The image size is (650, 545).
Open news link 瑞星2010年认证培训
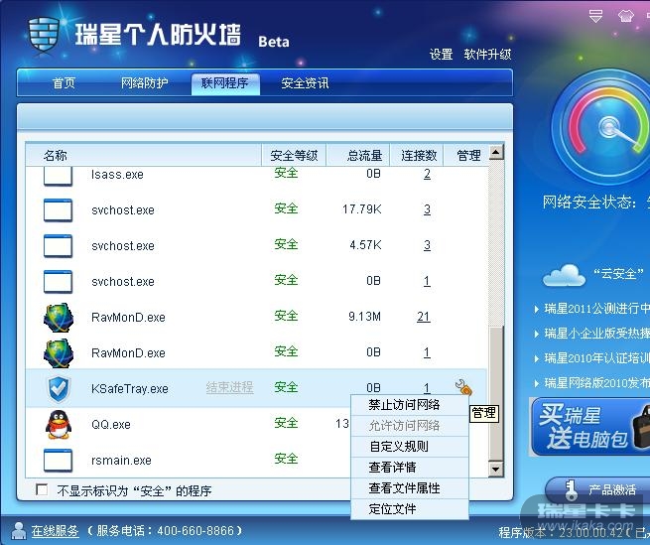pyautogui.click(x=597, y=358)
